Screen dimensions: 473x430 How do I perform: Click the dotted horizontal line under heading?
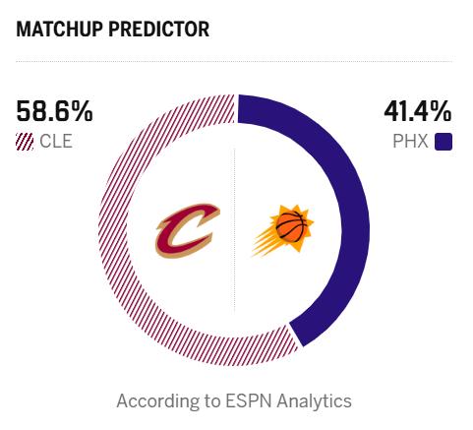tap(234, 61)
